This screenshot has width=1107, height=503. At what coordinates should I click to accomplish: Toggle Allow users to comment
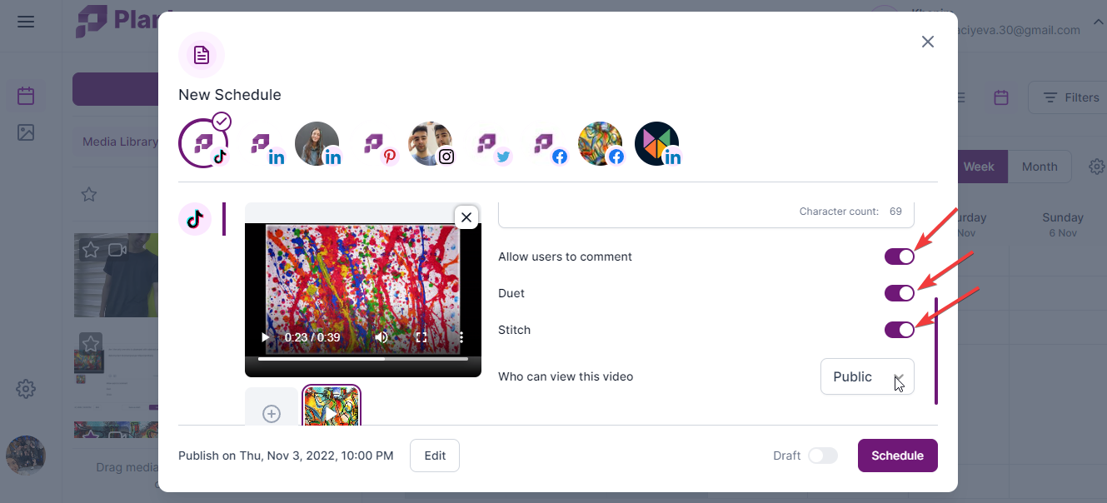click(x=900, y=256)
